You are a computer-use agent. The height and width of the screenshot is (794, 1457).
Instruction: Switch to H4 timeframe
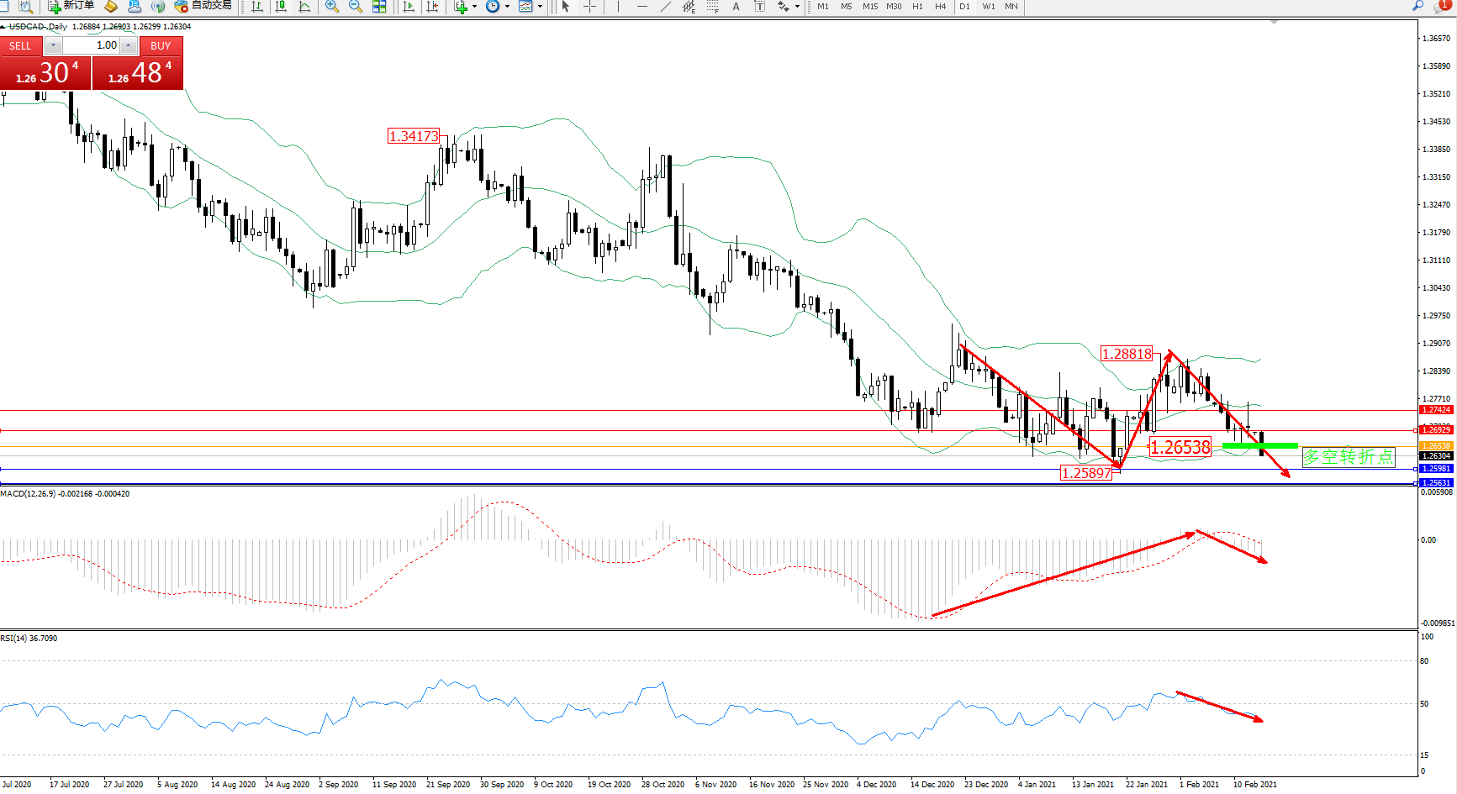pos(940,7)
